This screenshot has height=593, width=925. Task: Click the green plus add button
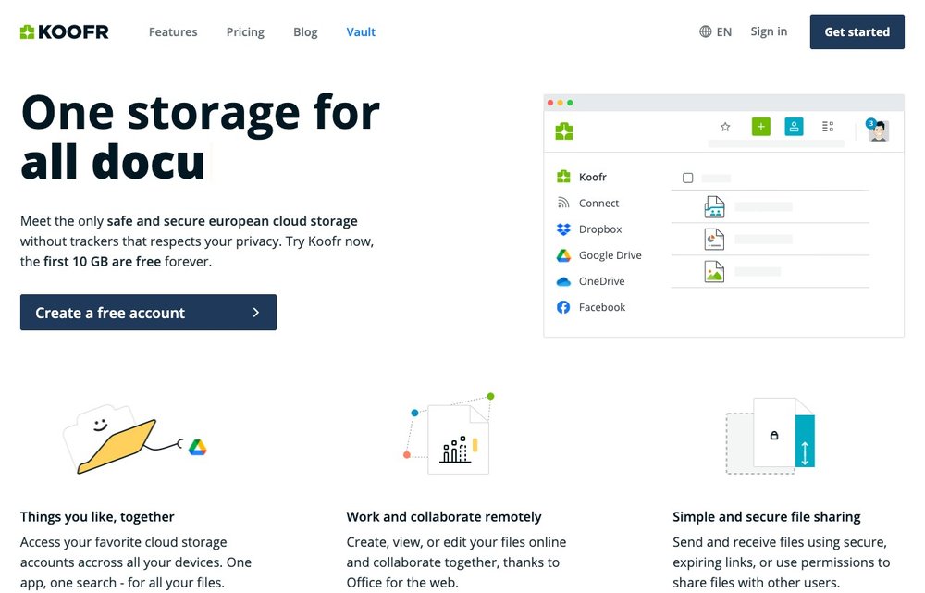point(761,126)
